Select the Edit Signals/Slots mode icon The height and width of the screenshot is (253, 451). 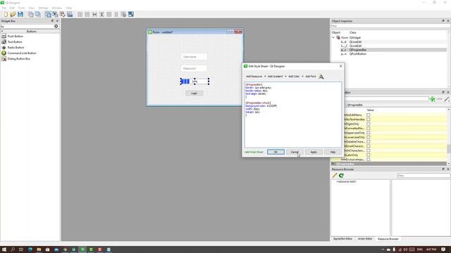click(55, 14)
